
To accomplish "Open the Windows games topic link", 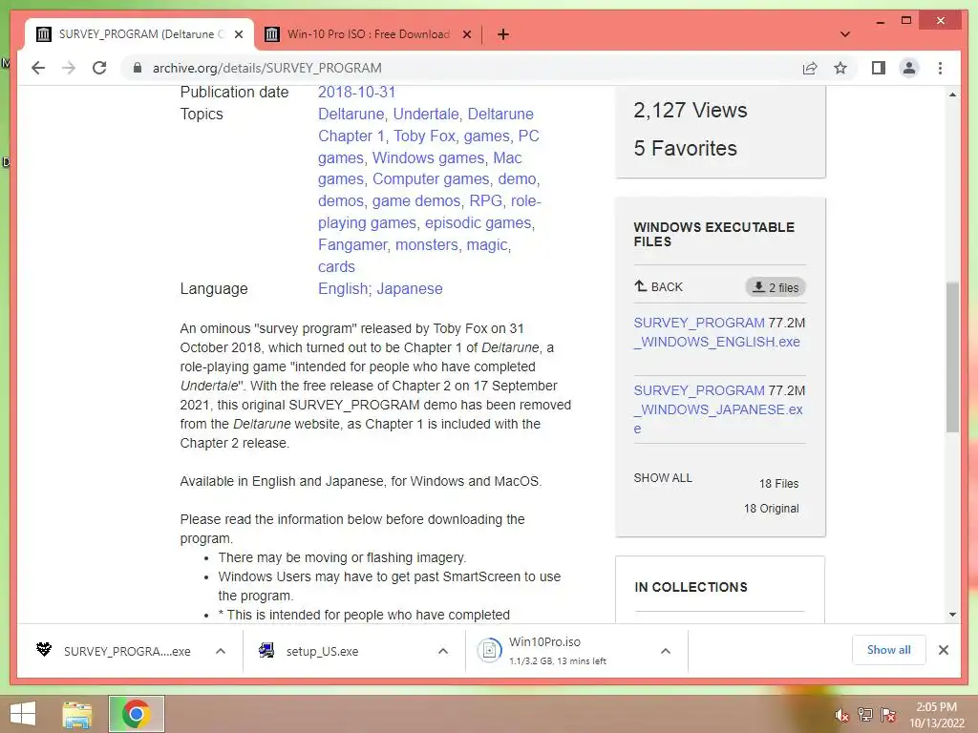I will point(428,157).
